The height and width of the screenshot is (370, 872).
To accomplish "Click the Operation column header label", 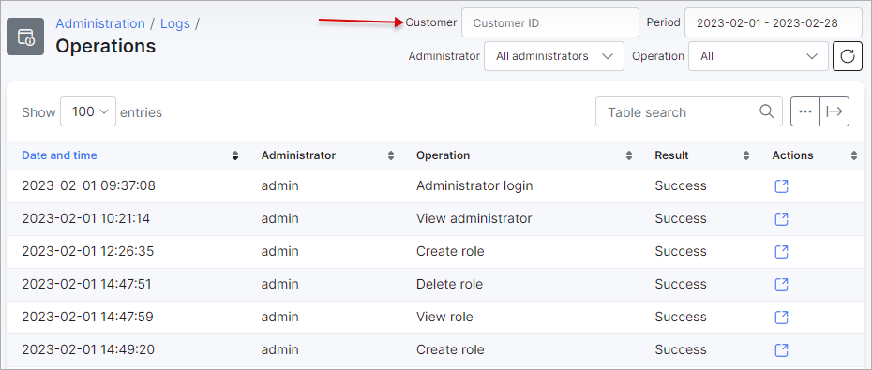I will [443, 155].
